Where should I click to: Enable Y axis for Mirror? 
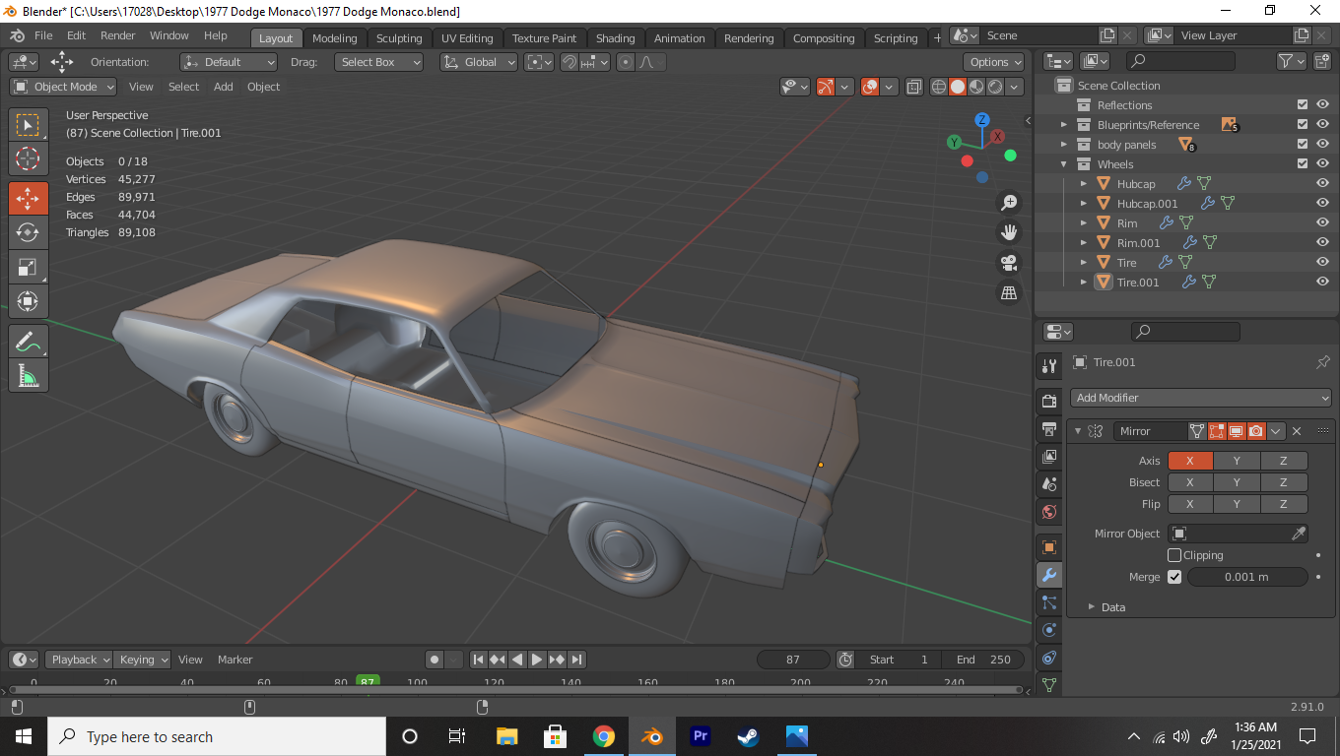click(x=1237, y=461)
